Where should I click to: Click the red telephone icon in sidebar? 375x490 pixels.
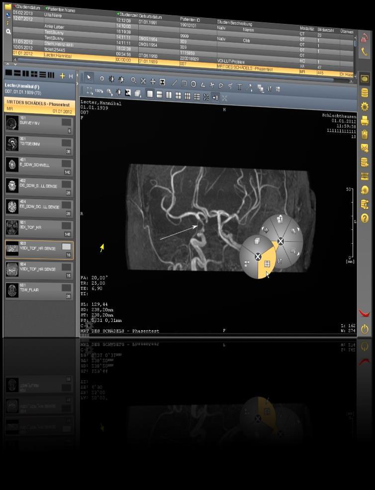pos(365,38)
